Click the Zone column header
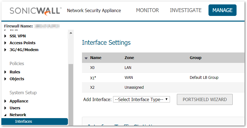The height and width of the screenshot is (128, 247). 129,58
